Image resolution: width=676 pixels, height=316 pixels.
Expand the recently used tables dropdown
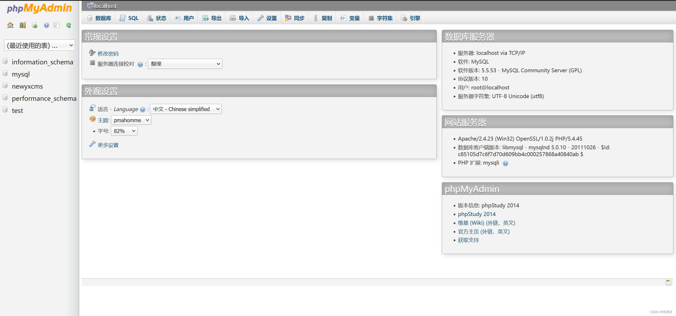click(x=40, y=45)
